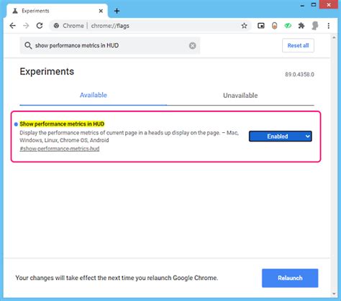Close the Experiments tab
This screenshot has width=341, height=301.
pyautogui.click(x=101, y=11)
